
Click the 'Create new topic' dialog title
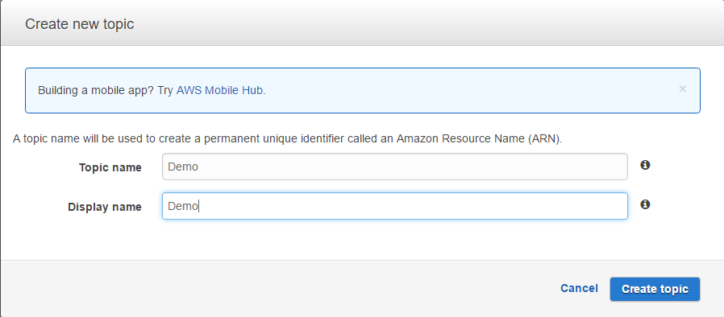pyautogui.click(x=80, y=24)
